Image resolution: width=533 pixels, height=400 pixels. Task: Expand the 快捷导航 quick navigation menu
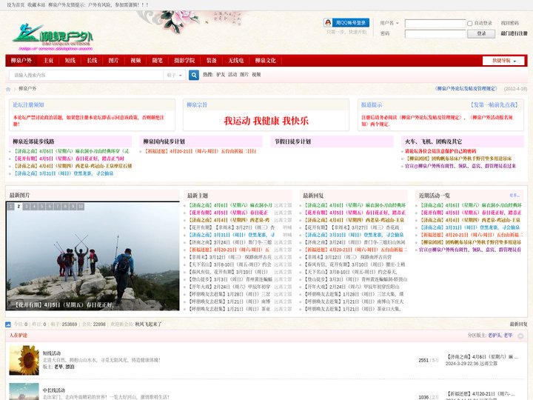click(x=503, y=61)
